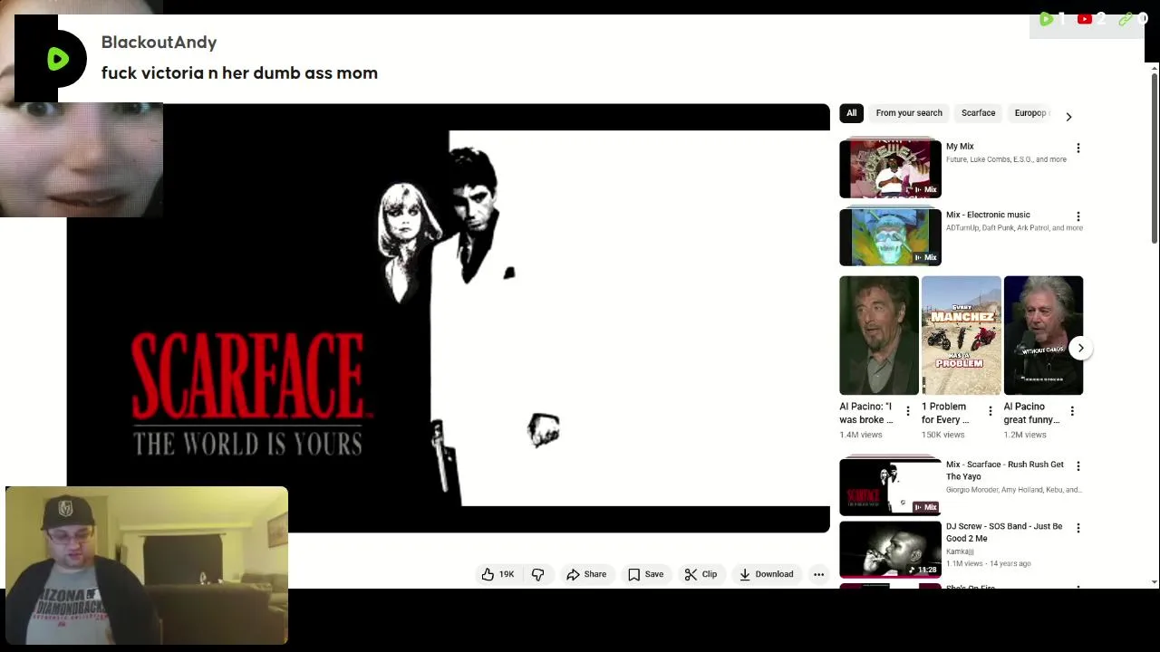Open the Al Pacino great funny short
Image resolution: width=1160 pixels, height=652 pixels.
tap(1043, 335)
